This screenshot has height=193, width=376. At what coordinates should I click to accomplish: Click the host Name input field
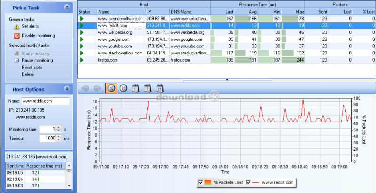[46, 101]
